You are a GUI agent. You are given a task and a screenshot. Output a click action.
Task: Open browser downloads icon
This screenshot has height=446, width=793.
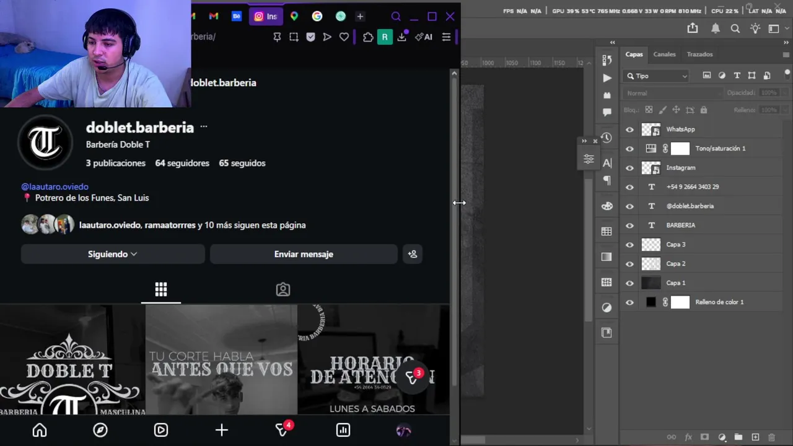coord(402,37)
